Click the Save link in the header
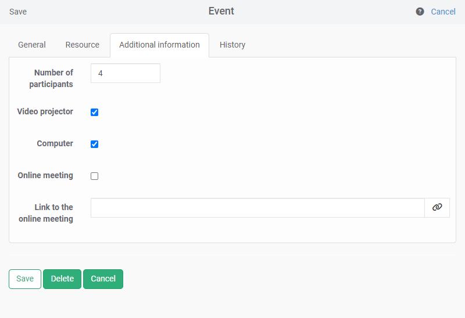Screen dimensions: 465x318 18,12
